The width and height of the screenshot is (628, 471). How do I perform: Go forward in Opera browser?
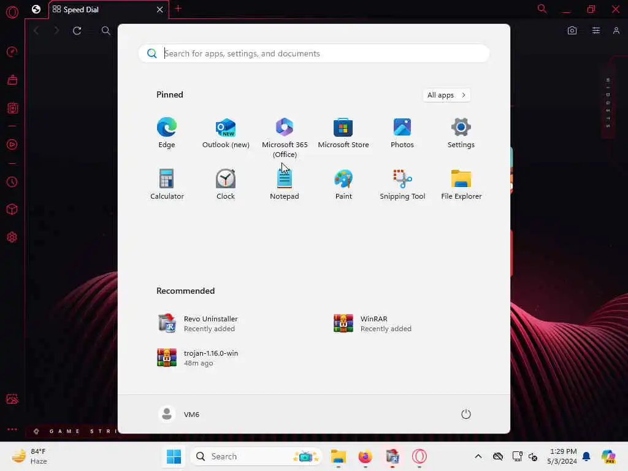point(56,31)
